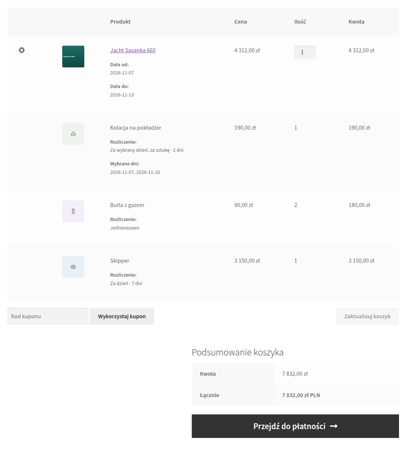
Task: Click the selected days 2026-11-07, 2026-11-10
Action: tap(135, 172)
